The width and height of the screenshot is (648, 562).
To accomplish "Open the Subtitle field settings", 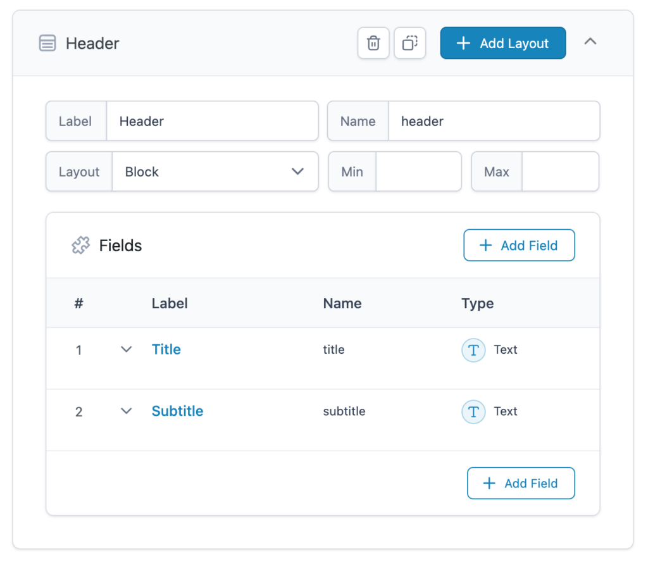I will point(177,411).
